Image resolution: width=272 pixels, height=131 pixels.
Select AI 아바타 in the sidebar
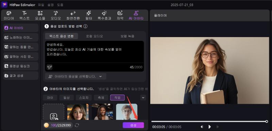point(21,28)
